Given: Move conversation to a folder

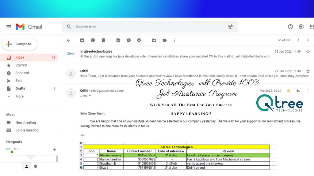Looking at the screenshot, I should (x=154, y=40).
